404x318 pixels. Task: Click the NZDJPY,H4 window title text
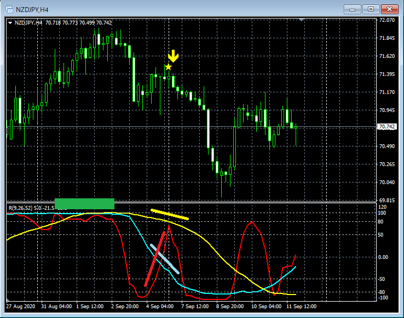tap(32, 10)
